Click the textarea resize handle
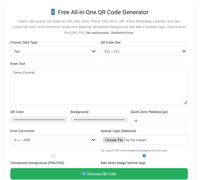Image resolution: width=207 pixels, height=180 pixels. pyautogui.click(x=185, y=102)
